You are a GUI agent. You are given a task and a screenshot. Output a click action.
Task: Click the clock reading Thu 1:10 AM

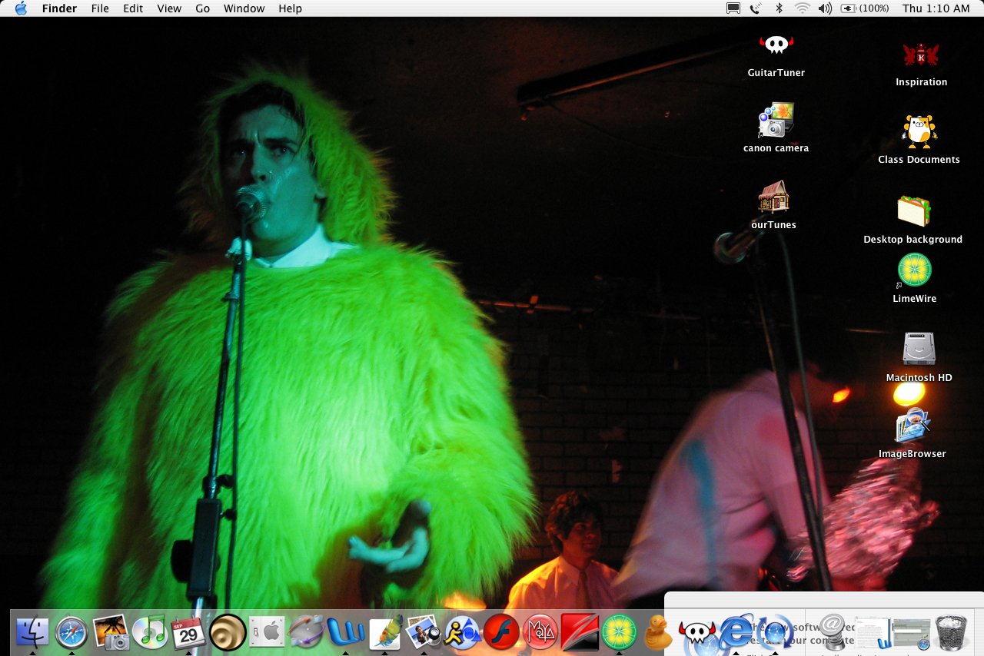(x=936, y=8)
